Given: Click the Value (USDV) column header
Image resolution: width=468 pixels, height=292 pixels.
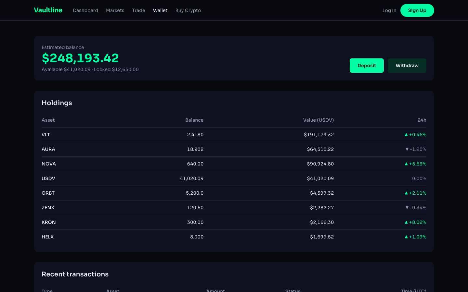Looking at the screenshot, I should (318, 120).
